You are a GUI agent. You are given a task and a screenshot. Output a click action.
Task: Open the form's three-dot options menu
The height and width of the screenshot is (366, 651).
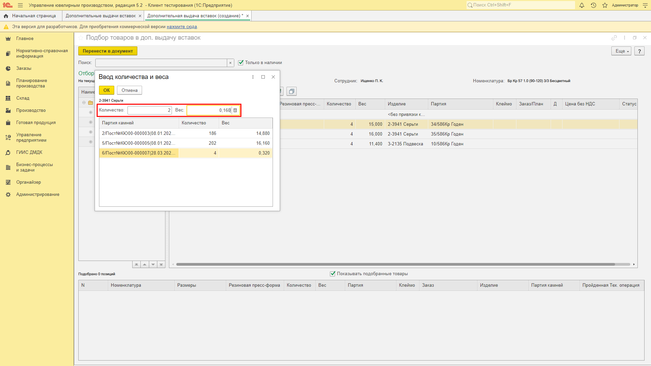(625, 38)
